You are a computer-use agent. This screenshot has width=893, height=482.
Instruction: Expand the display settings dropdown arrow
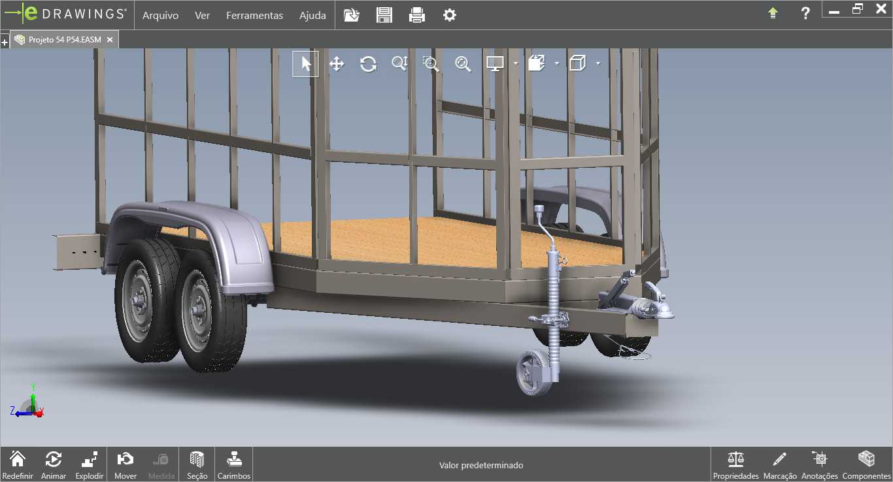click(x=516, y=63)
